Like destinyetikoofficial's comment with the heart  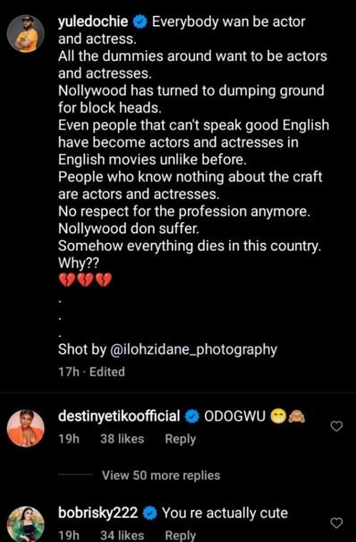click(x=336, y=426)
